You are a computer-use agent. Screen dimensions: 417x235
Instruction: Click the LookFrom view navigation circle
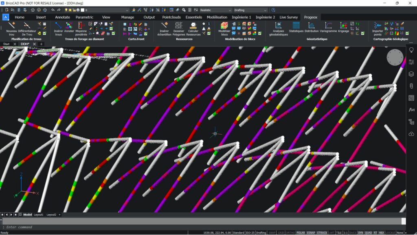coord(395,57)
